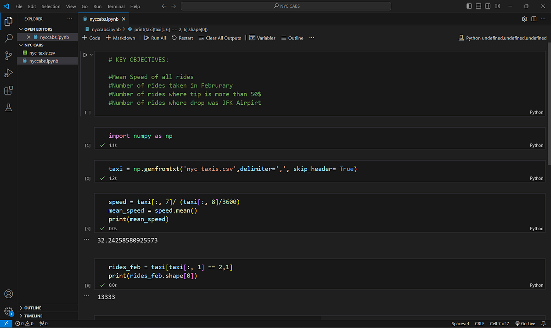Open notebook toolbar more actions ellipsis

click(x=312, y=38)
